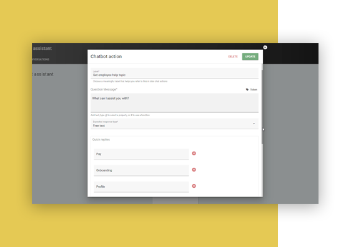Close the Chatbot action dialog with the X icon
The width and height of the screenshot is (351, 247).
click(x=265, y=47)
